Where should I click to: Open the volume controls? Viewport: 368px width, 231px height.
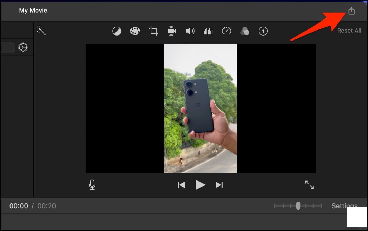point(190,31)
